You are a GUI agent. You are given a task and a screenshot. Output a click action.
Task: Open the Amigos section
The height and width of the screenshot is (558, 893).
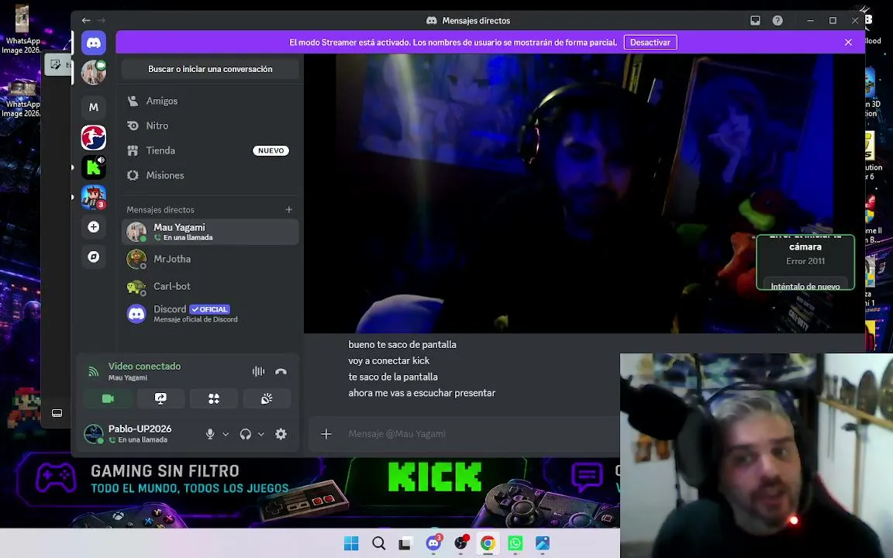pyautogui.click(x=210, y=101)
